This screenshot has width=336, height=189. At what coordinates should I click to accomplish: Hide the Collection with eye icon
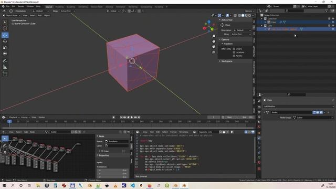[x=333, y=19]
